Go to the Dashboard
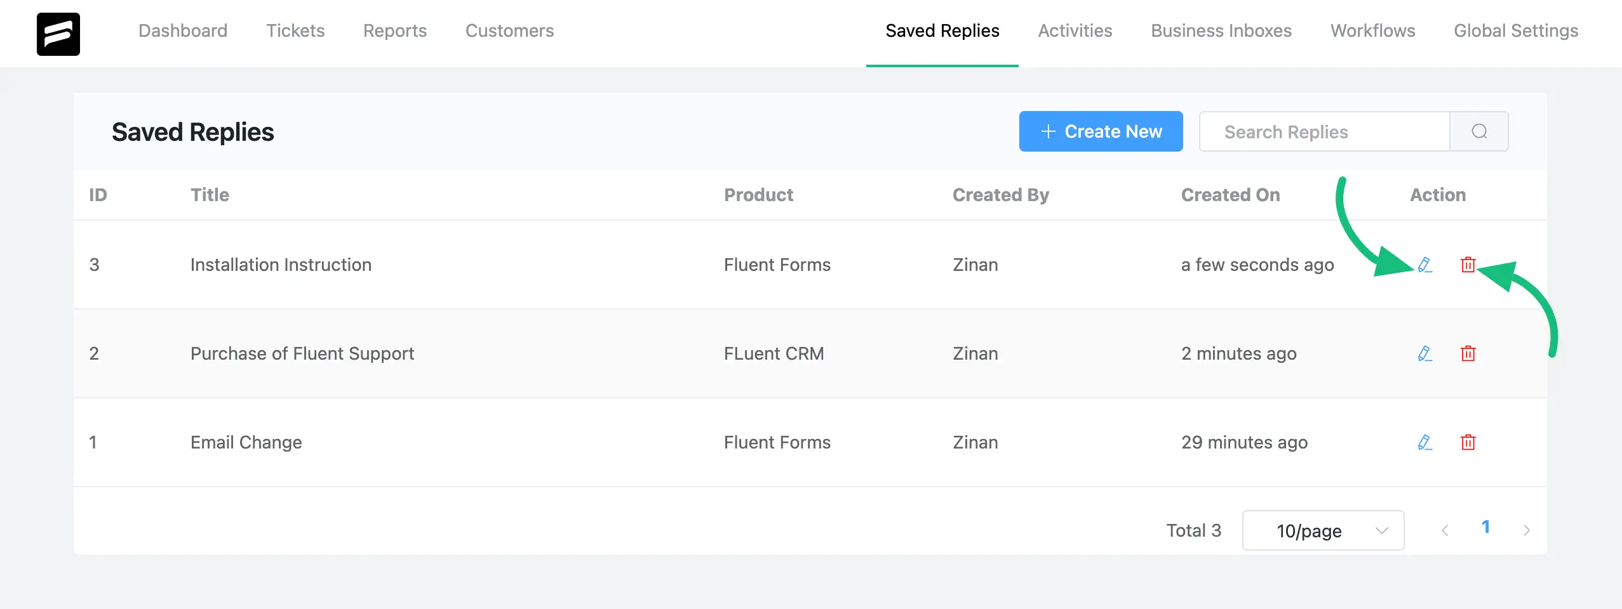 point(183,30)
